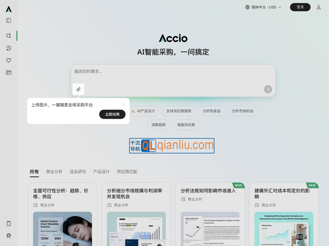Image resolution: width=329 pixels, height=246 pixels.
Task: Switch to the 供应商匹配 tab
Action: tap(126, 172)
